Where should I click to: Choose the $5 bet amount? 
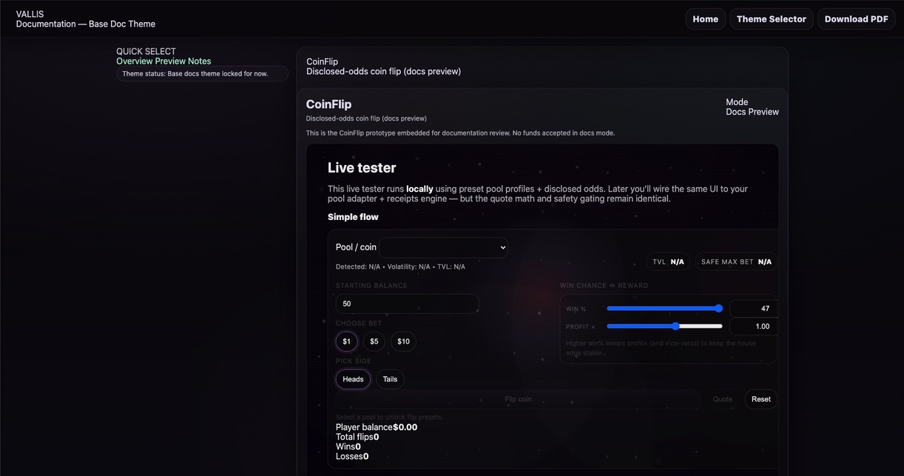point(374,341)
